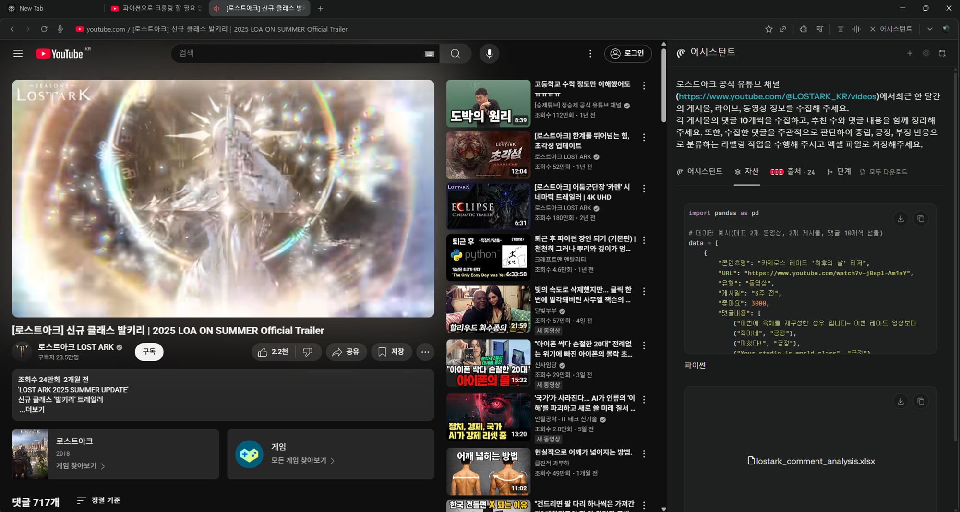
Task: Open the media playlist music-note icon
Action: pyautogui.click(x=820, y=29)
